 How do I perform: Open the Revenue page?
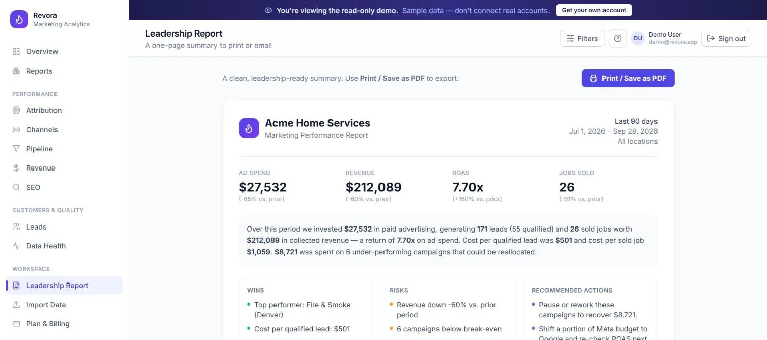[x=65, y=168]
